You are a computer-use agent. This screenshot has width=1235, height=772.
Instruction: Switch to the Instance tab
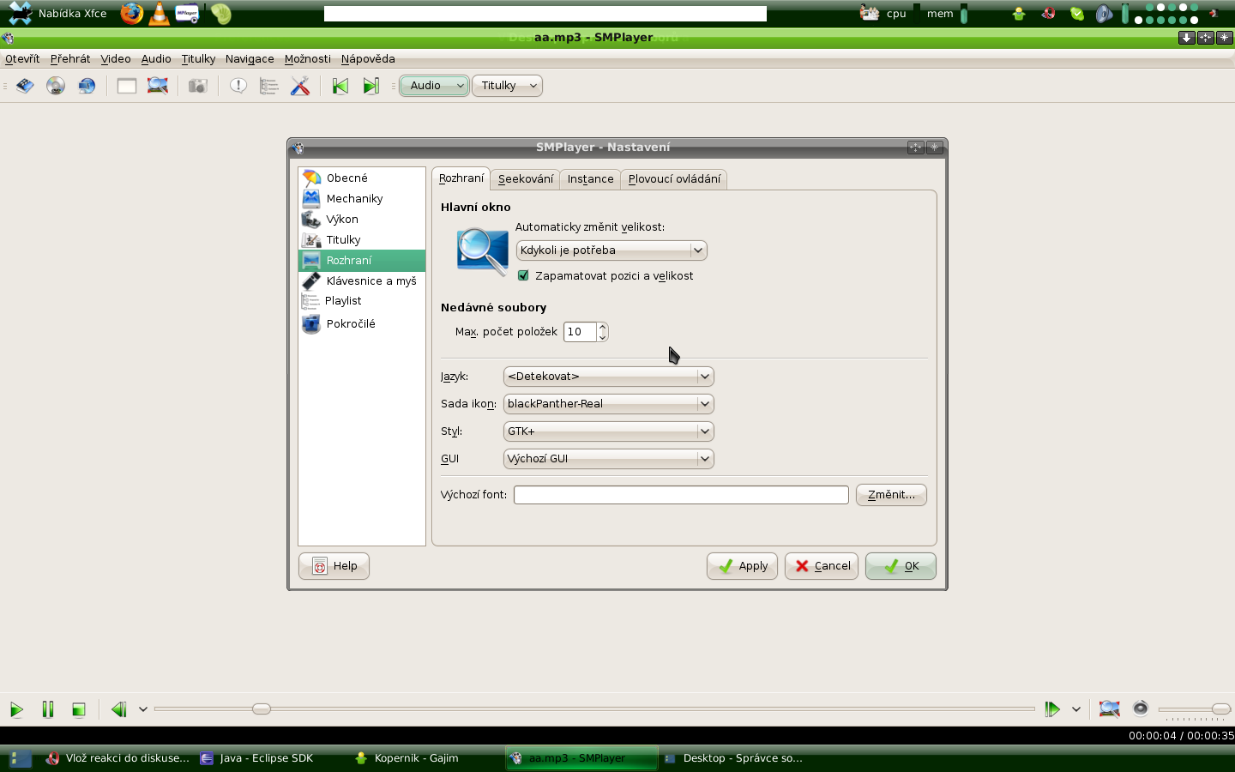point(591,179)
